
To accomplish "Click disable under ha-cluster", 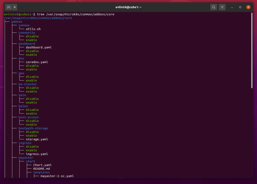I will (x=32, y=88).
